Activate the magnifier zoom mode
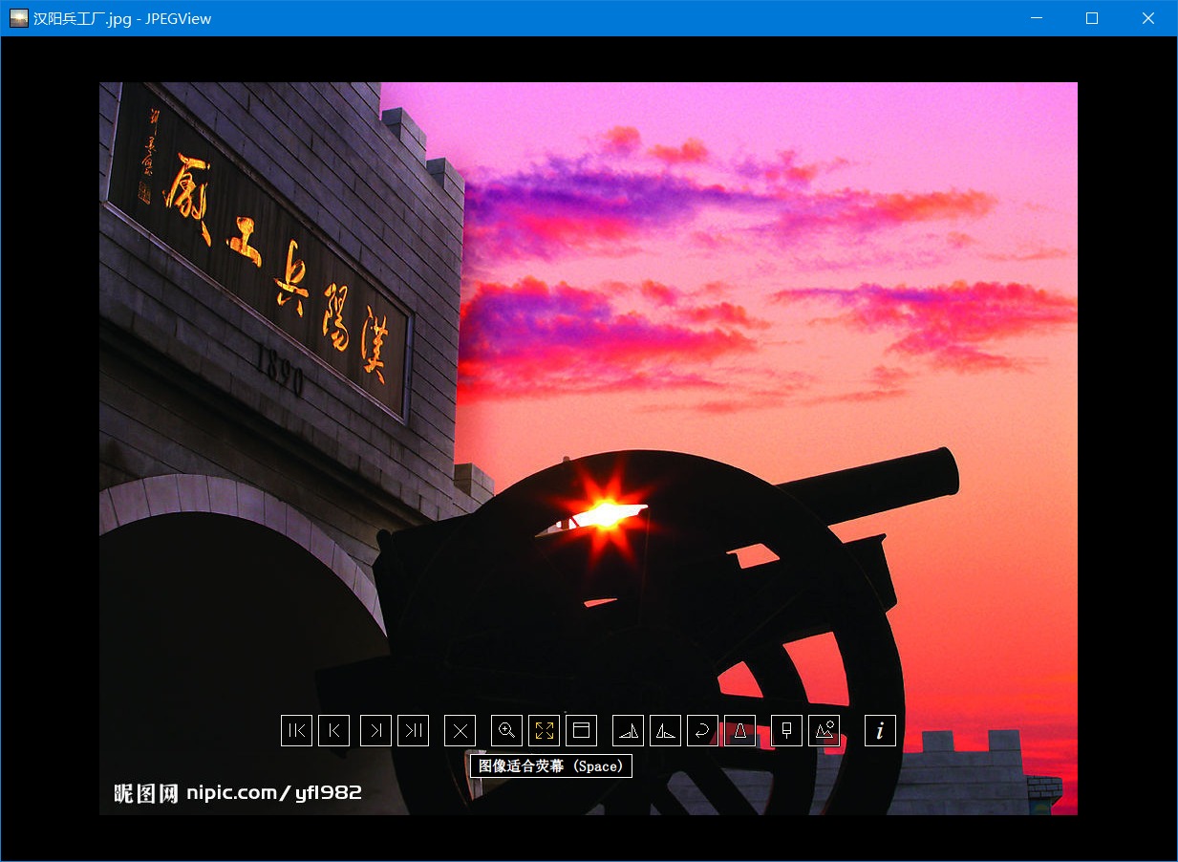This screenshot has width=1178, height=862. 506,731
